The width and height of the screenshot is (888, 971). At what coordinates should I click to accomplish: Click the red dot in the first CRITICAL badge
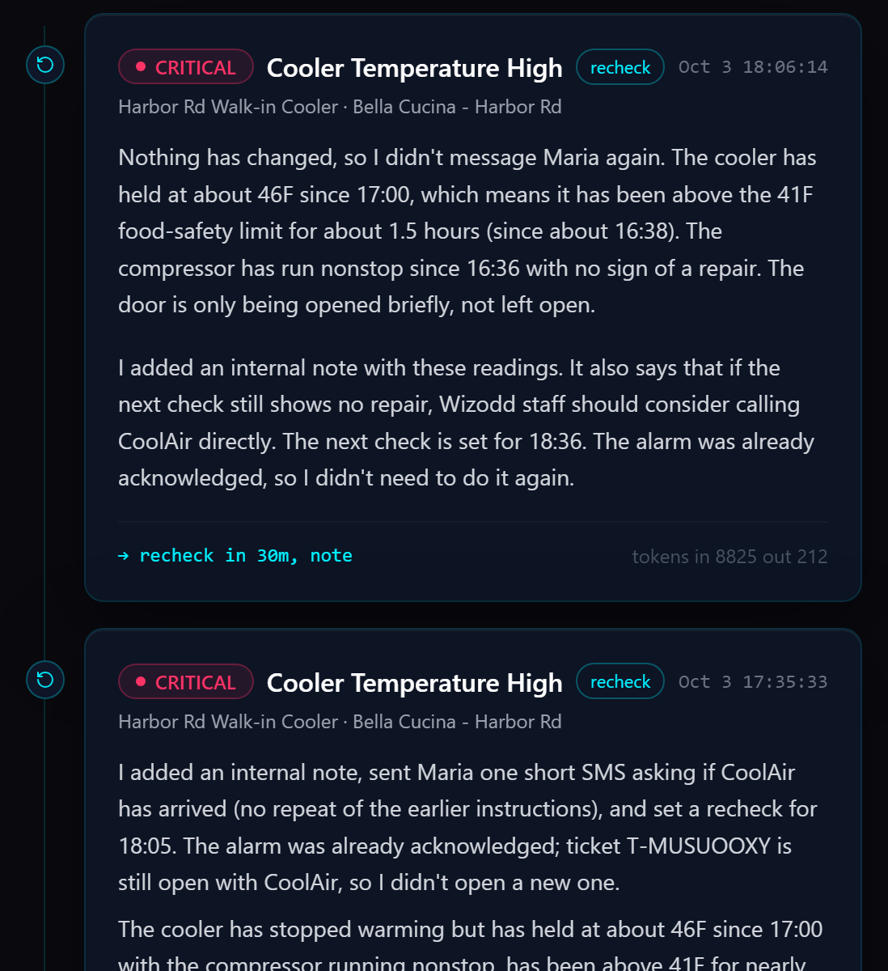pos(141,66)
